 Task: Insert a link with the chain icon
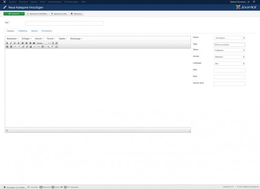point(23,47)
